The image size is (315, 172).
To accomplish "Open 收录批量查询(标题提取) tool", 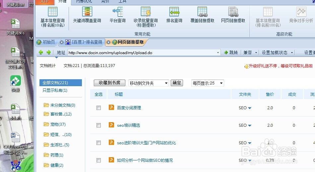I will [x=146, y=17].
